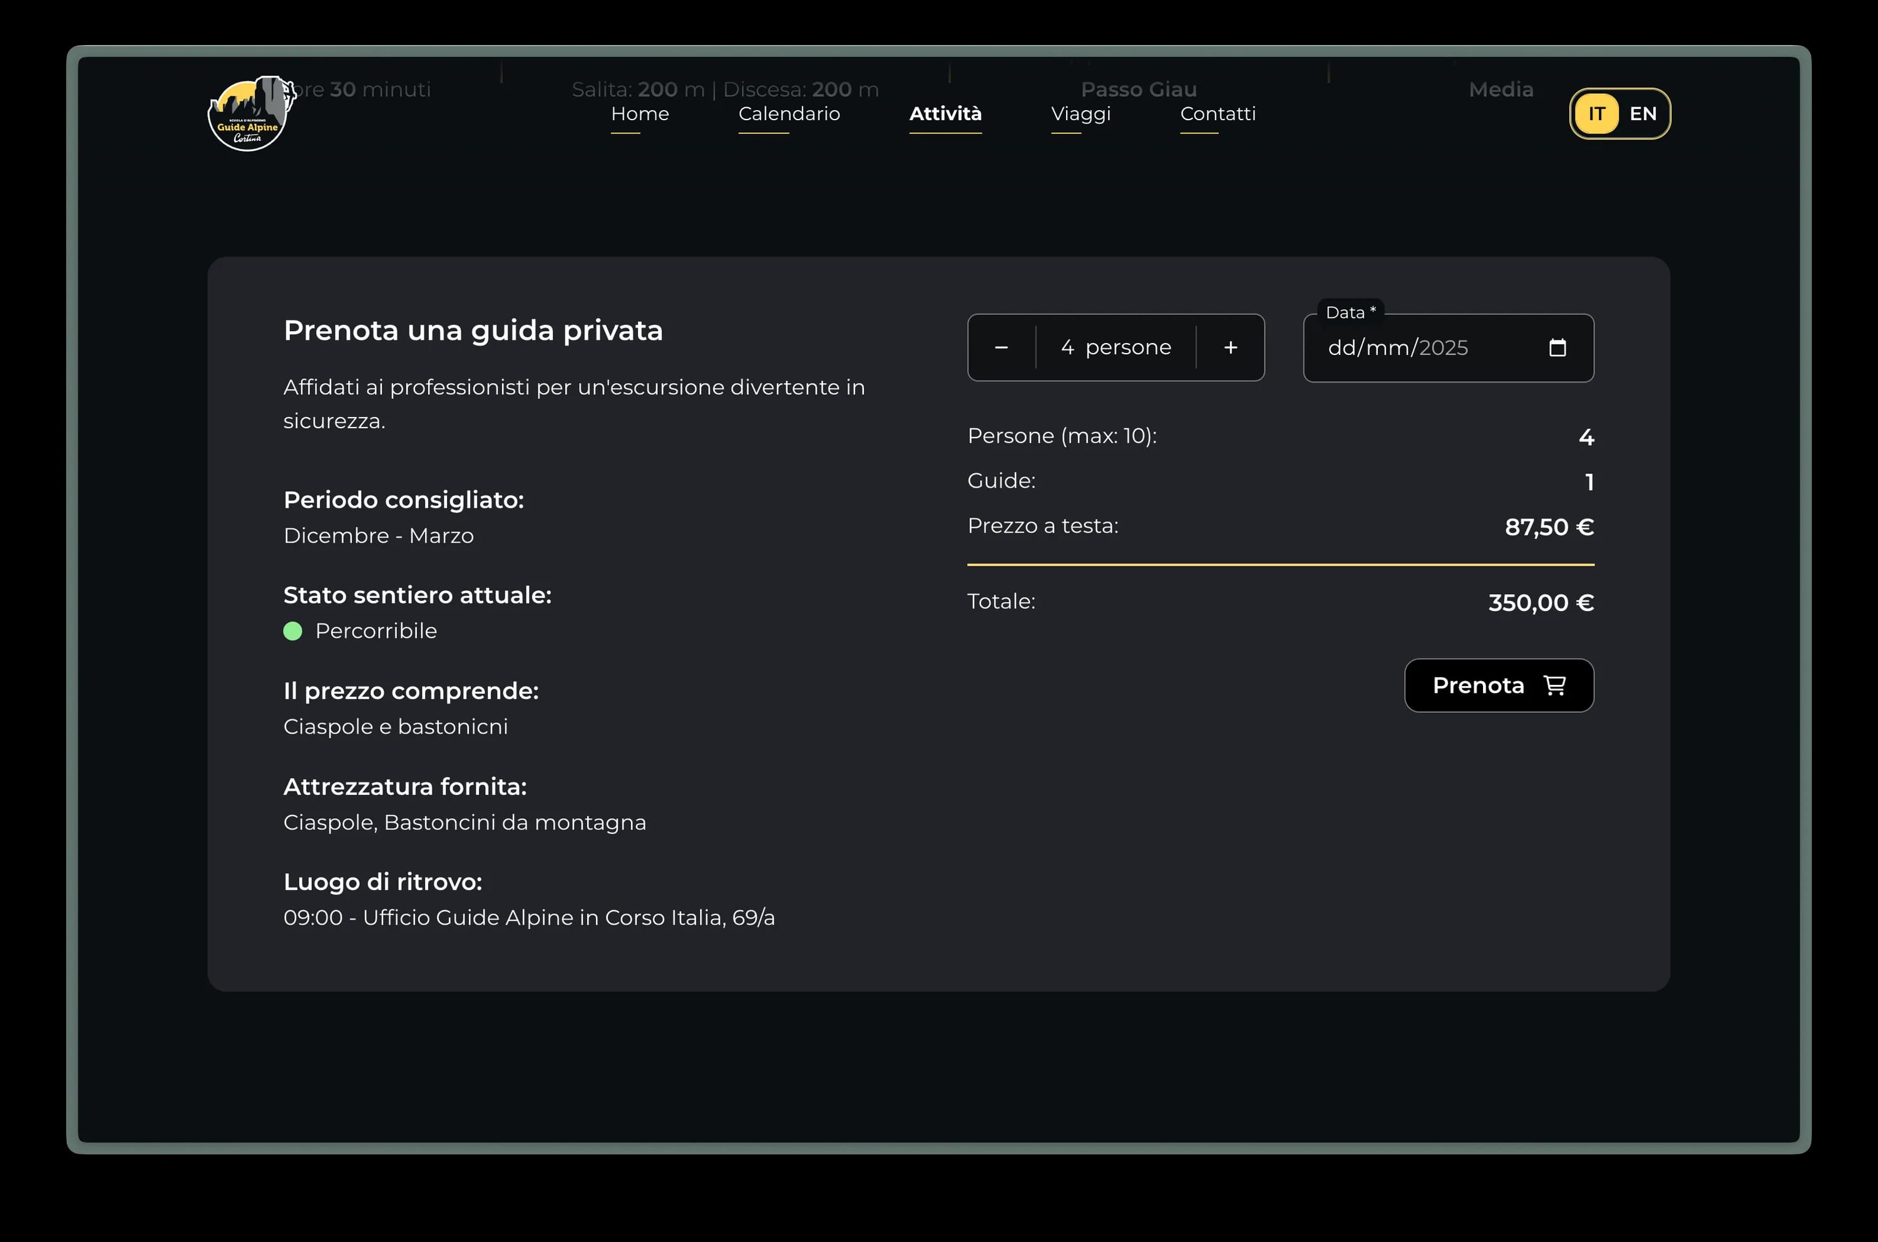1878x1242 pixels.
Task: Click the green Percorribile status dot
Action: pyautogui.click(x=293, y=631)
